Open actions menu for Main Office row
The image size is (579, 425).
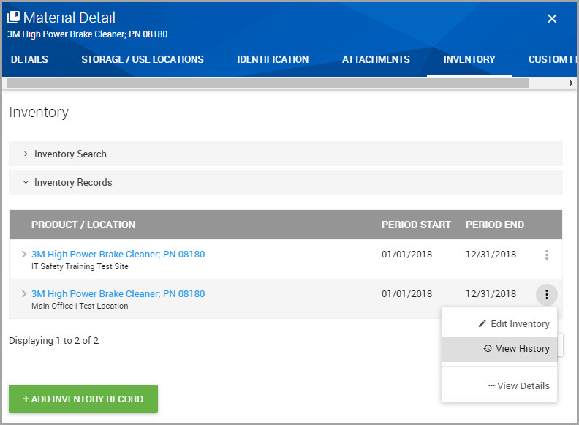click(x=547, y=295)
